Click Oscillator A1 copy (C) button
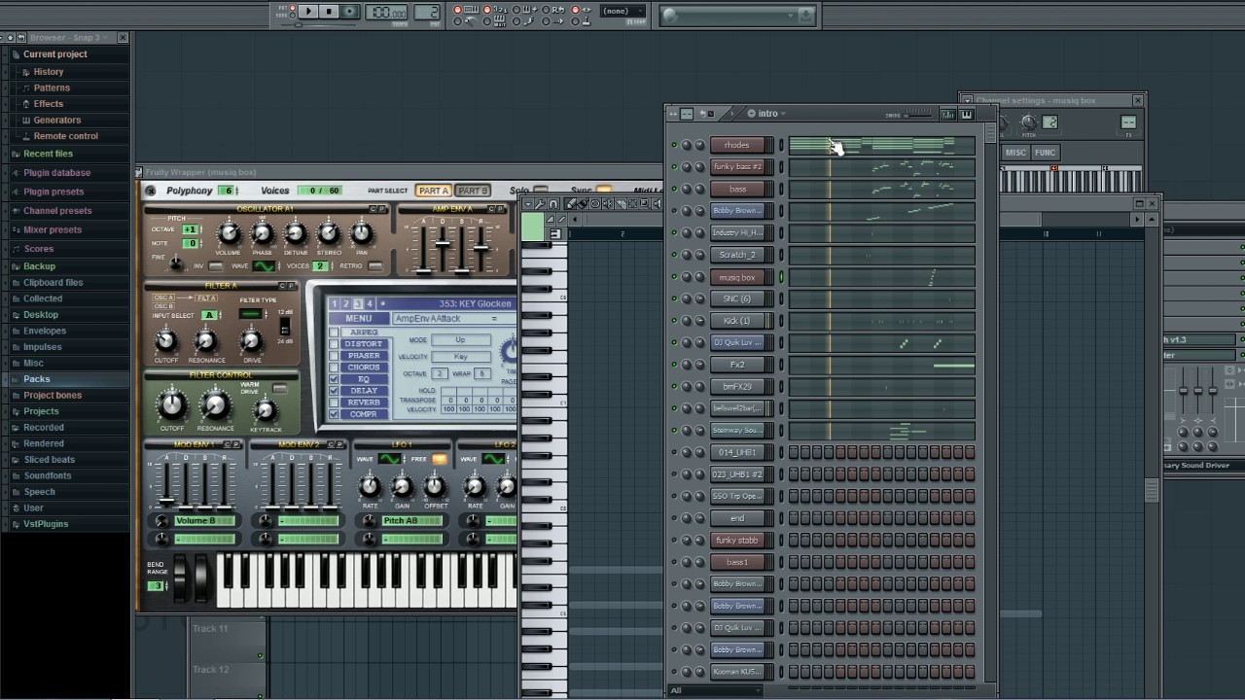 tap(373, 209)
